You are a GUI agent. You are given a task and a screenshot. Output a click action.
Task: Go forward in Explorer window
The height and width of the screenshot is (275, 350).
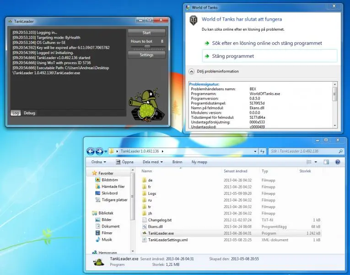(99, 151)
